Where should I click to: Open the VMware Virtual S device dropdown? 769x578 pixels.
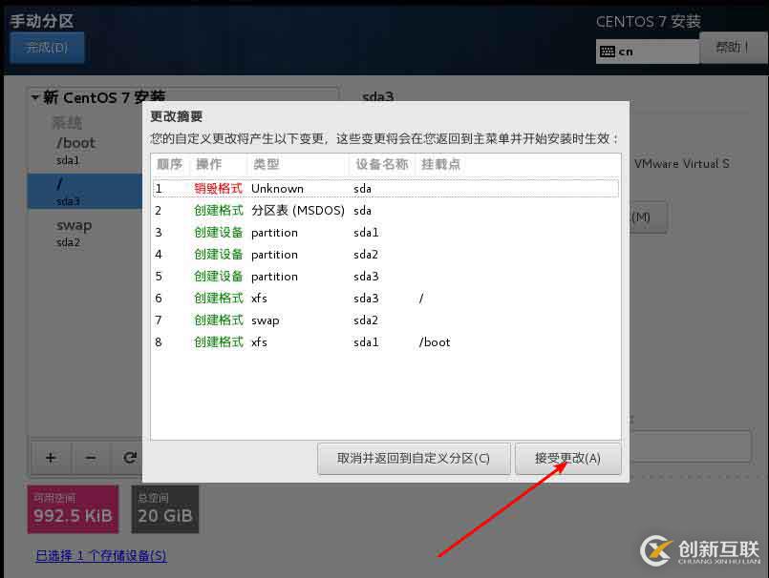[682, 163]
